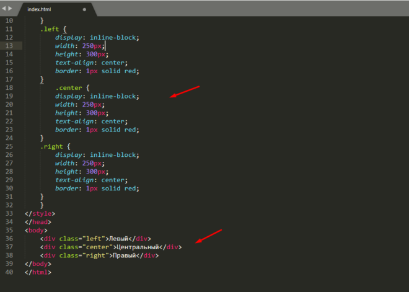Click the closing </style> tag

[x=40, y=214]
